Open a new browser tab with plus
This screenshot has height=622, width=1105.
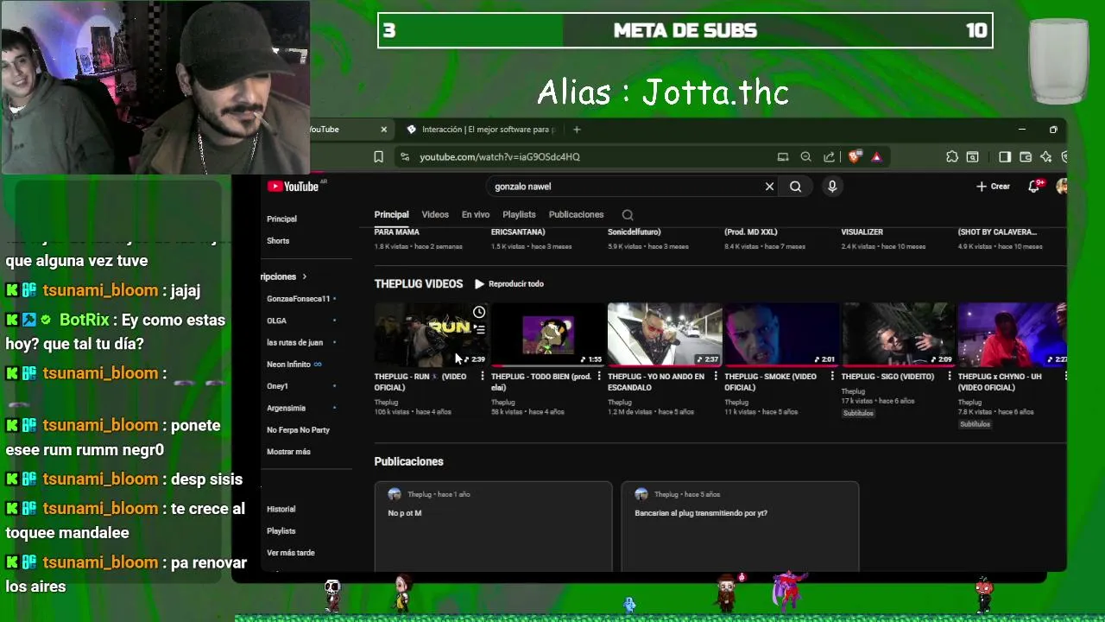click(x=577, y=130)
